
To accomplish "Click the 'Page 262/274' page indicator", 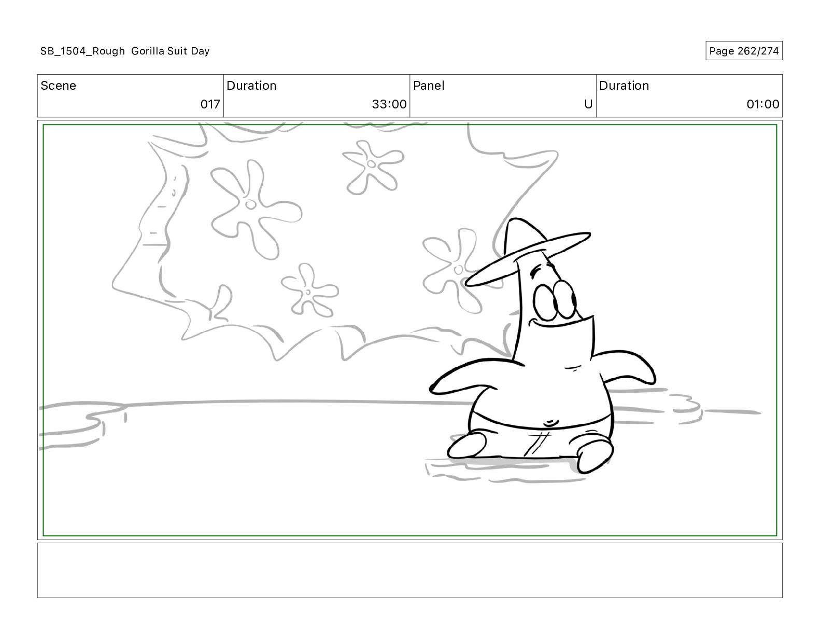I will pos(744,51).
